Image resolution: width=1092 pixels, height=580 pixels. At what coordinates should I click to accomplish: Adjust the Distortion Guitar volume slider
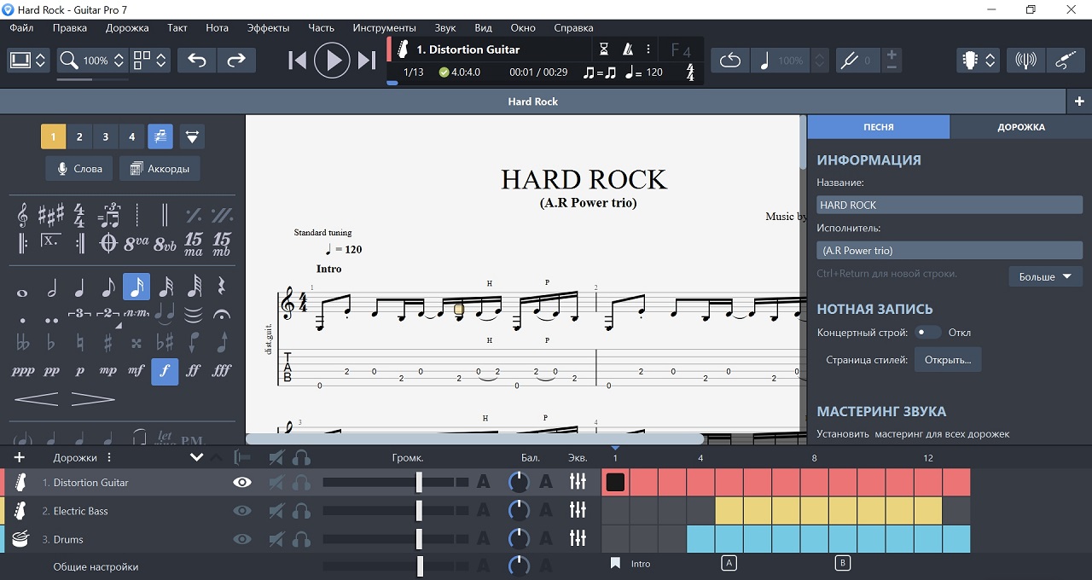(x=419, y=482)
